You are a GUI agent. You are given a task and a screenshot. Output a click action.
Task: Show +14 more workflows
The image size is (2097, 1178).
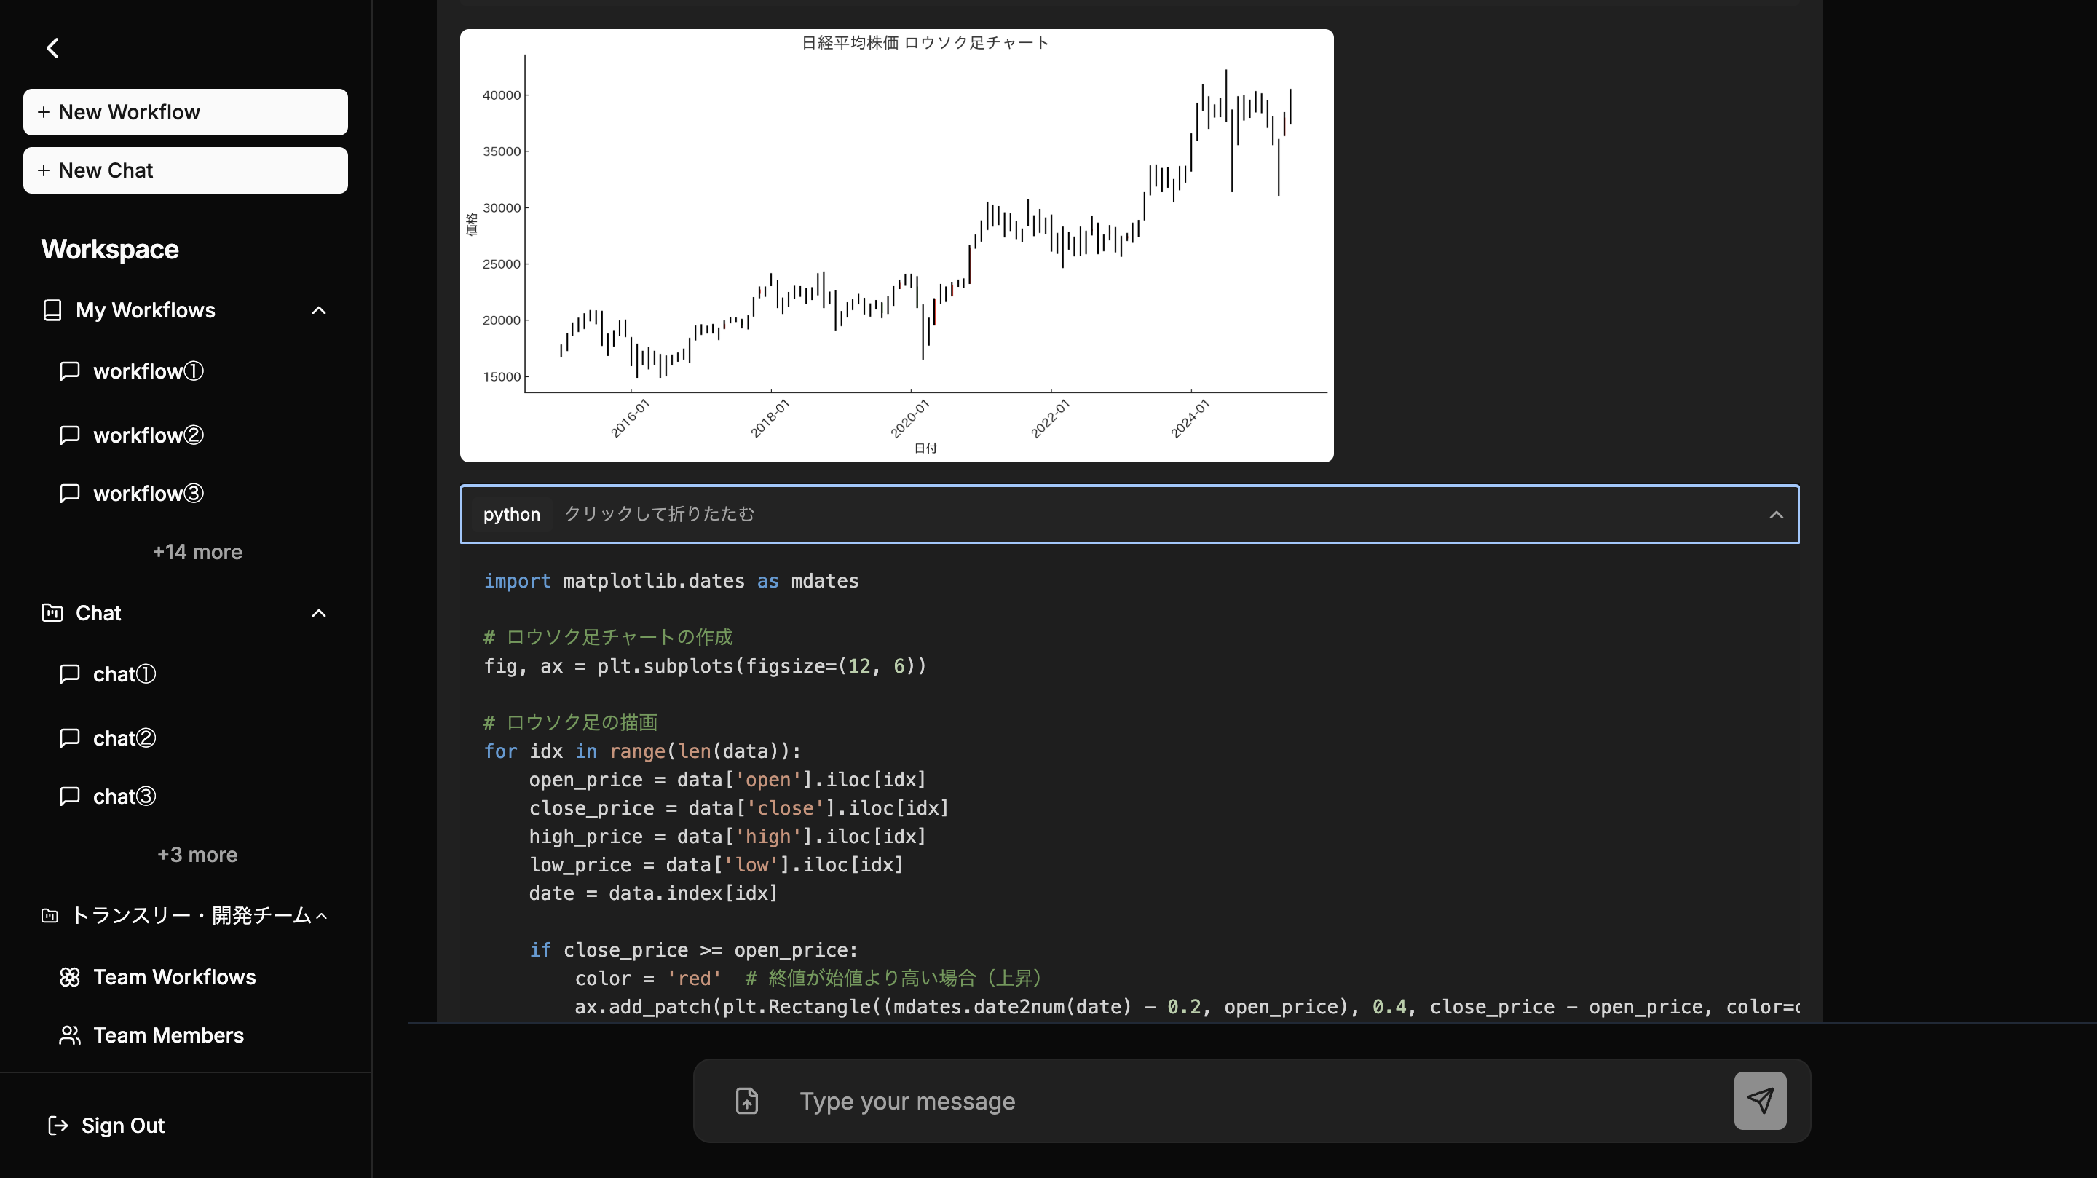[x=197, y=552]
